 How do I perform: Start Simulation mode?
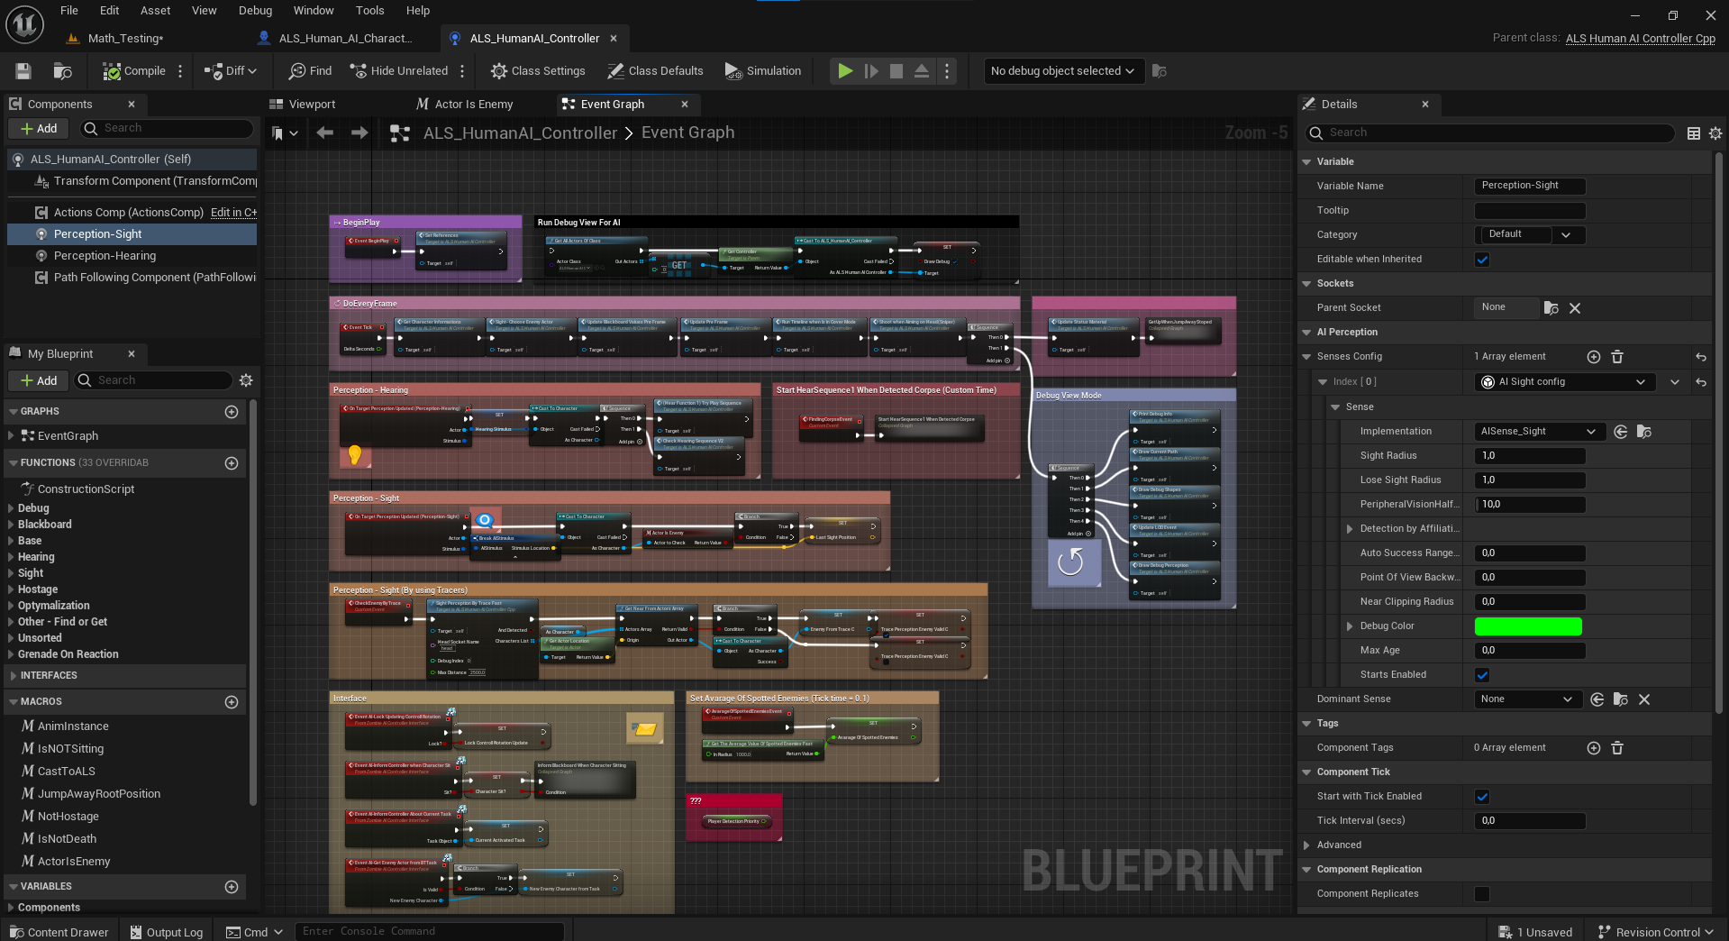(x=762, y=71)
